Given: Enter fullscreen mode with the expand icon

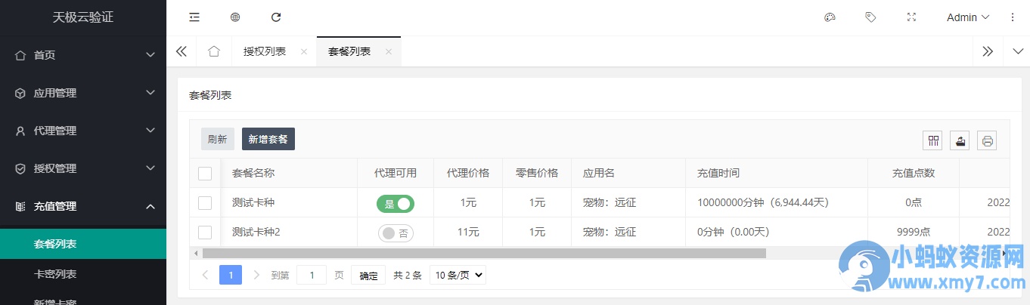Looking at the screenshot, I should [x=911, y=17].
